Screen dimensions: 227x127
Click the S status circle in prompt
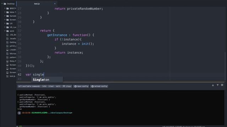tap(19, 113)
